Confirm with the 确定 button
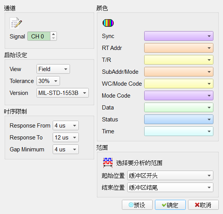Screen dimensions: 223x214 pyautogui.click(x=170, y=205)
